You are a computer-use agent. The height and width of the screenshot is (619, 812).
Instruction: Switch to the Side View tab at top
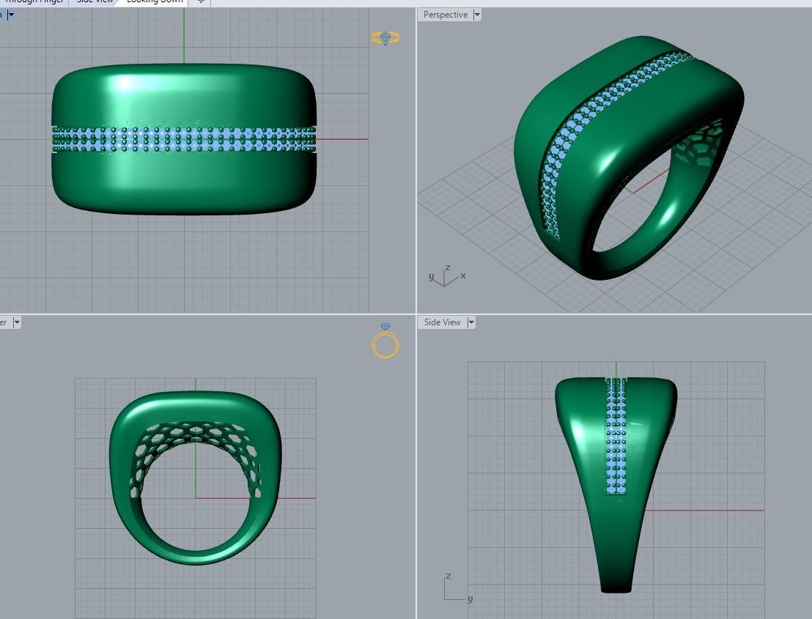95,1
